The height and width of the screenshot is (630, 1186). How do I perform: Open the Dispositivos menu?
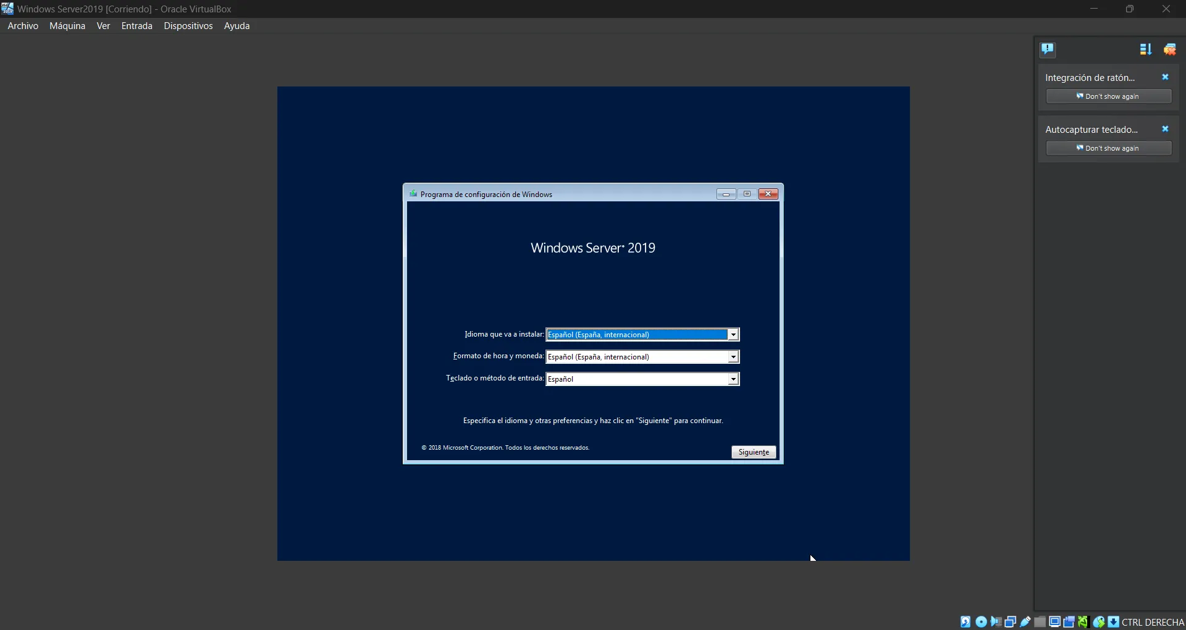[188, 26]
